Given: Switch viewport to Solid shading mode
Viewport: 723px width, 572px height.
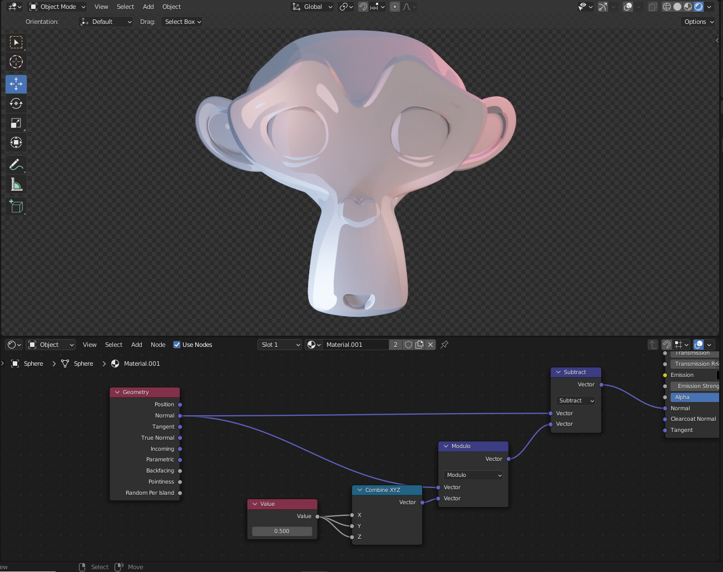Looking at the screenshot, I should tap(676, 7).
